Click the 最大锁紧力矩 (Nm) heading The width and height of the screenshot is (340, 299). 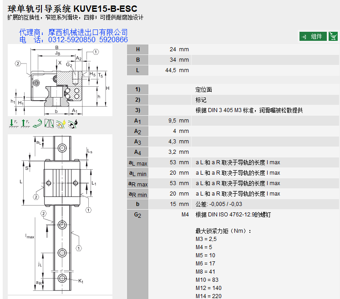coord(223,231)
